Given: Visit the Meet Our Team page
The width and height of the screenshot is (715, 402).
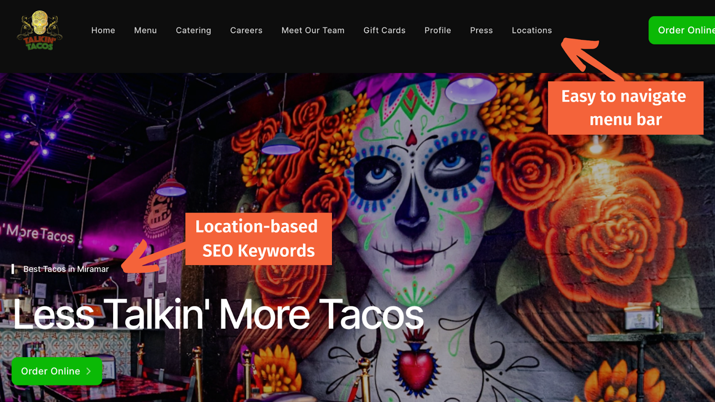Looking at the screenshot, I should [313, 30].
